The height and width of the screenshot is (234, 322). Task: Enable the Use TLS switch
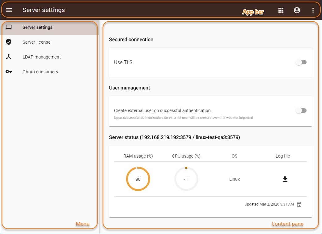click(301, 62)
